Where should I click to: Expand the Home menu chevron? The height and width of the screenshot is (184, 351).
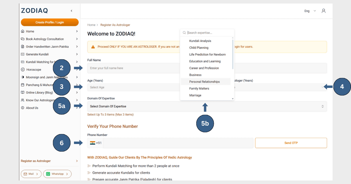[77, 31]
